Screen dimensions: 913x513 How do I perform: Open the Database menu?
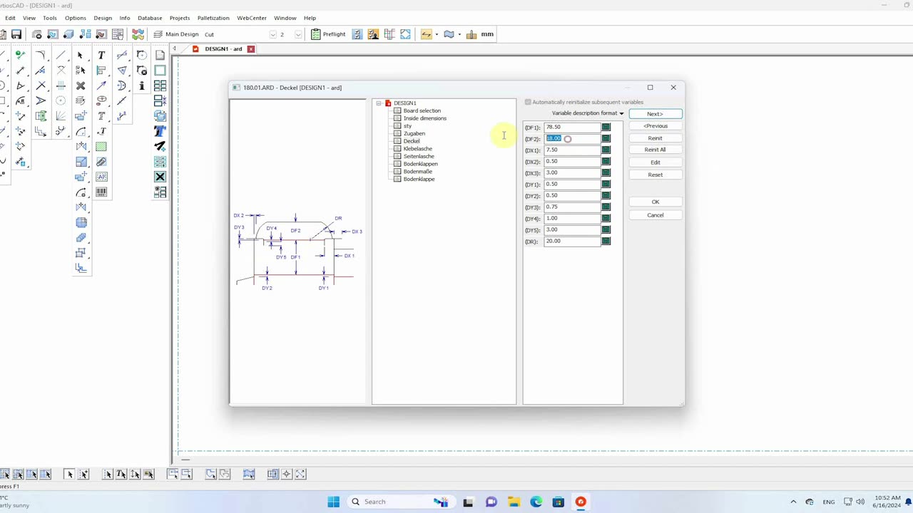click(150, 18)
